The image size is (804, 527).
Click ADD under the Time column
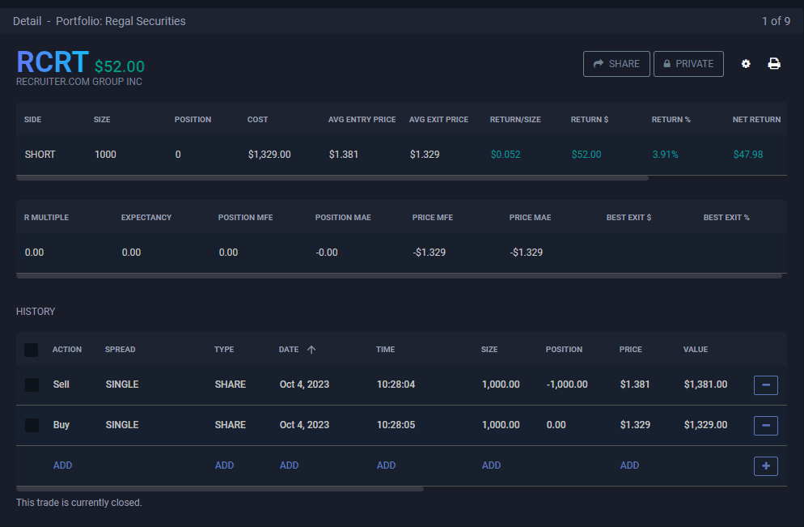tap(386, 465)
